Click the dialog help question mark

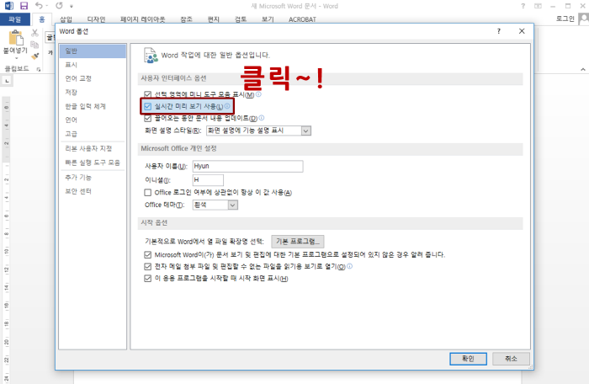point(498,31)
